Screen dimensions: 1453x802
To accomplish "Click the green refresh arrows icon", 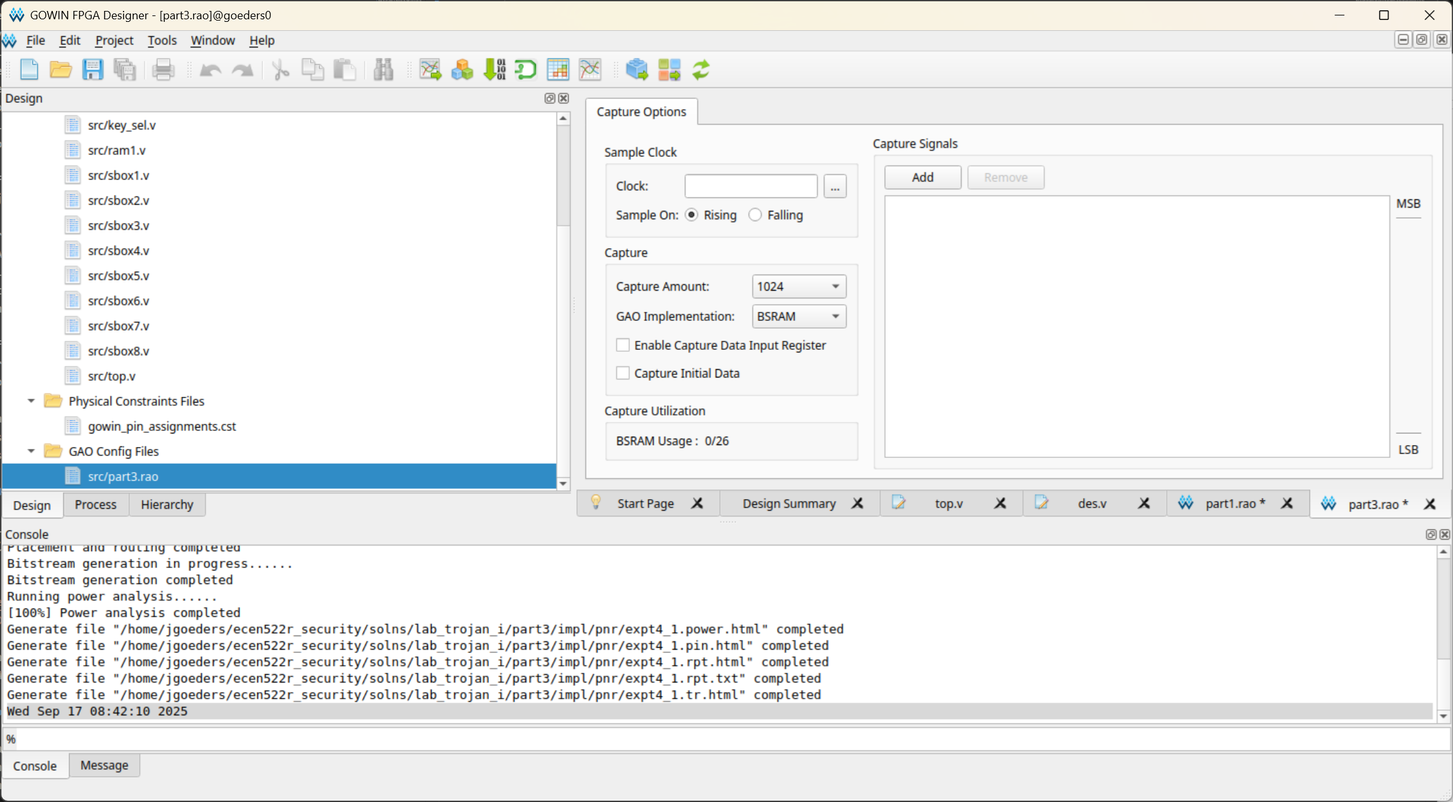I will [701, 69].
